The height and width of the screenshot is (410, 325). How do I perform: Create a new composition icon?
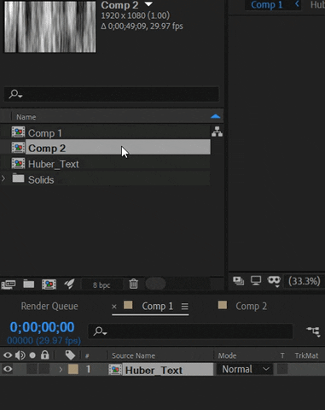(x=49, y=284)
